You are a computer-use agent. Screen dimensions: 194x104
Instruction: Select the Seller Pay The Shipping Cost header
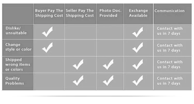point(80,13)
